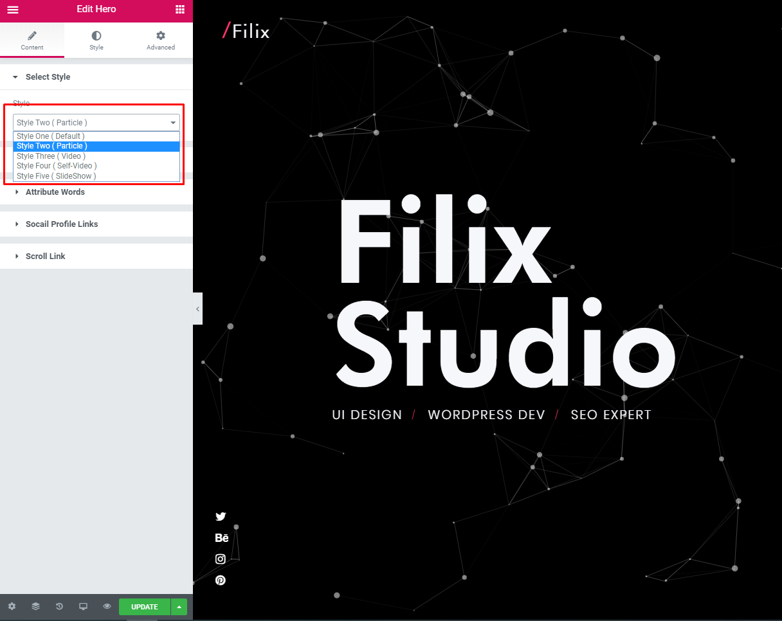Open the Style selection dropdown

click(96, 122)
